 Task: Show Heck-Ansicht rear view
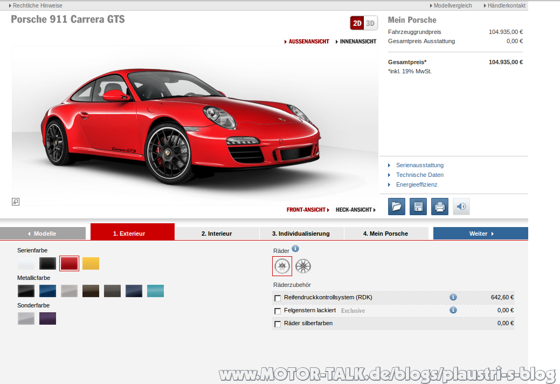pos(356,210)
